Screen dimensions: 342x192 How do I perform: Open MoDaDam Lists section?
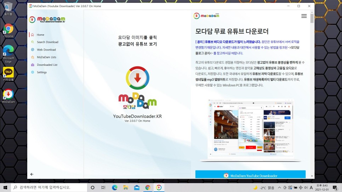pyautogui.click(x=46, y=57)
